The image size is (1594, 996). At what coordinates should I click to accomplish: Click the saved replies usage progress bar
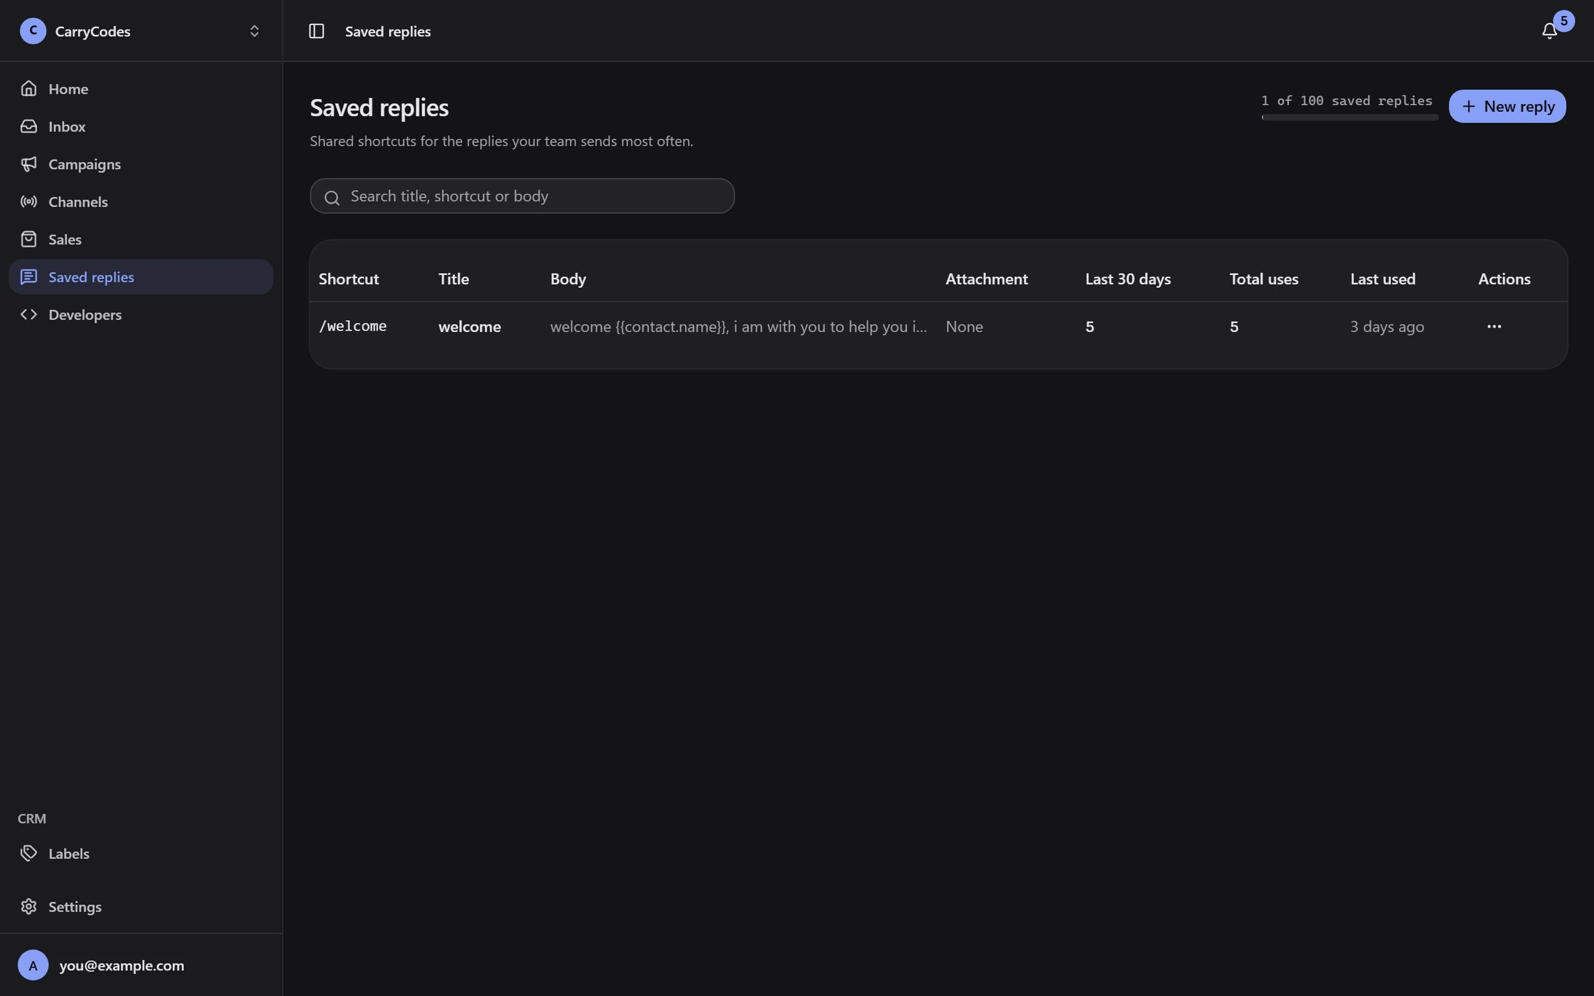[x=1349, y=117]
